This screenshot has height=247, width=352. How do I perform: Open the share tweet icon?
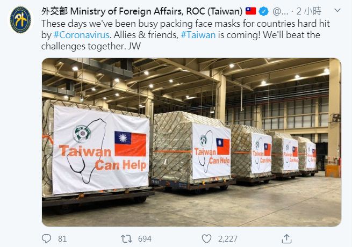point(286,239)
